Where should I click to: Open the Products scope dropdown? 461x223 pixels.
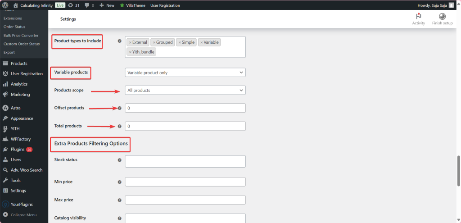(185, 90)
